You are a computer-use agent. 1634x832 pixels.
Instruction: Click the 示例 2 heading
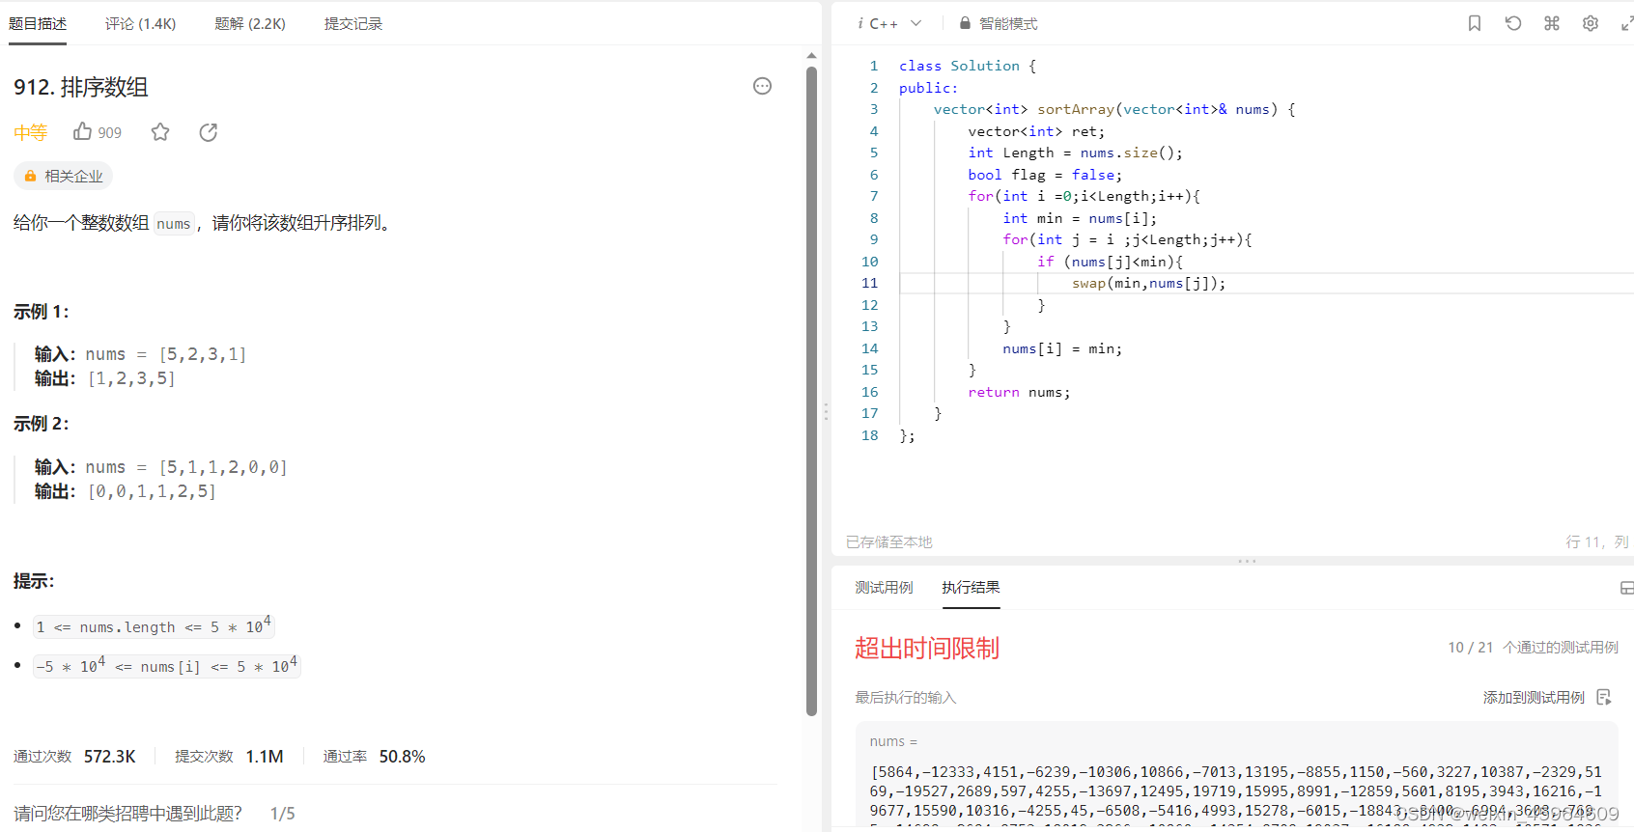click(42, 424)
